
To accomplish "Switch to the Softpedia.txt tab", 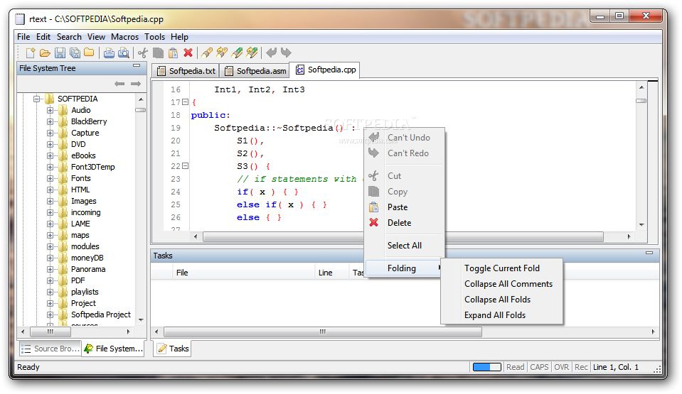I will 186,71.
